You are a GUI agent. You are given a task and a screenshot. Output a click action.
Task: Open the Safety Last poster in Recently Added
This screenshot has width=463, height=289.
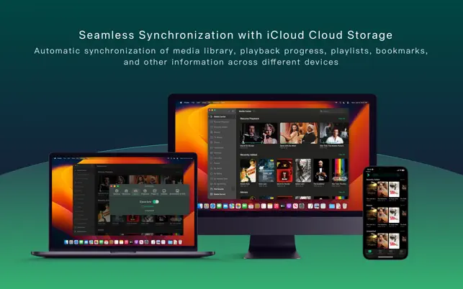(303, 171)
